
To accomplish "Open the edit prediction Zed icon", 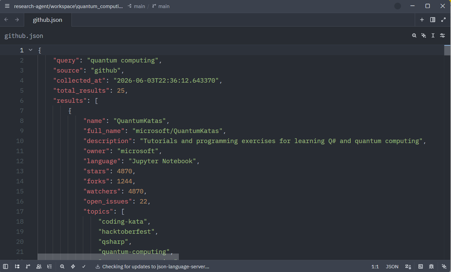I will (408, 267).
